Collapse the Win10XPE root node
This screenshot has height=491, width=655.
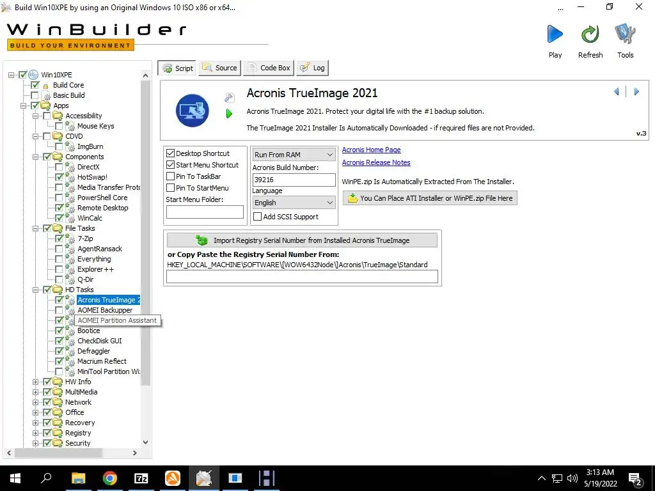pyautogui.click(x=11, y=75)
